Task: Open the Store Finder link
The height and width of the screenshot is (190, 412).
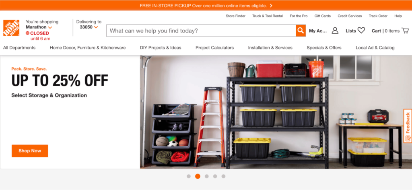Action: pos(235,16)
